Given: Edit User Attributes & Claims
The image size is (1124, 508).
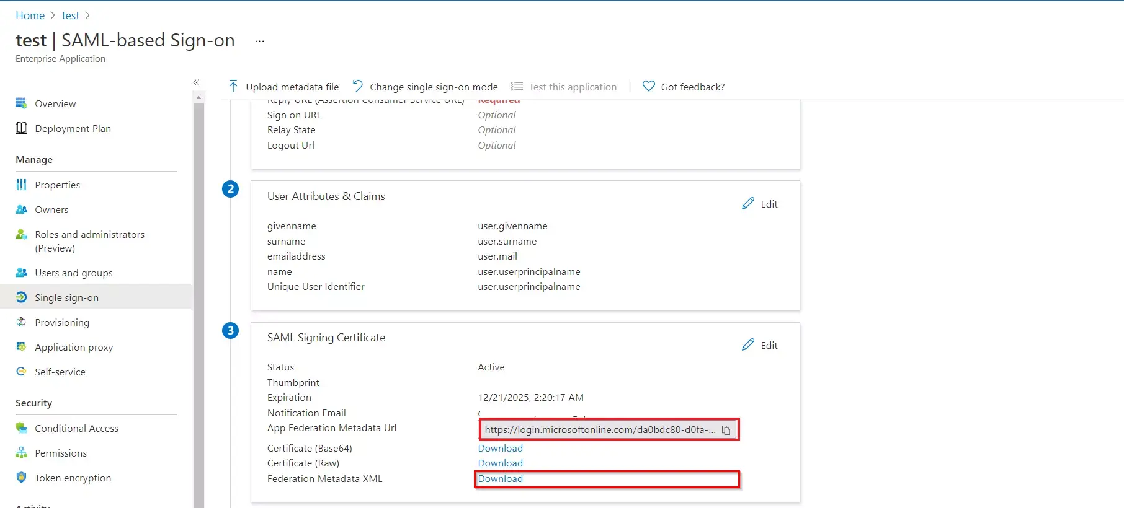Looking at the screenshot, I should (x=760, y=204).
